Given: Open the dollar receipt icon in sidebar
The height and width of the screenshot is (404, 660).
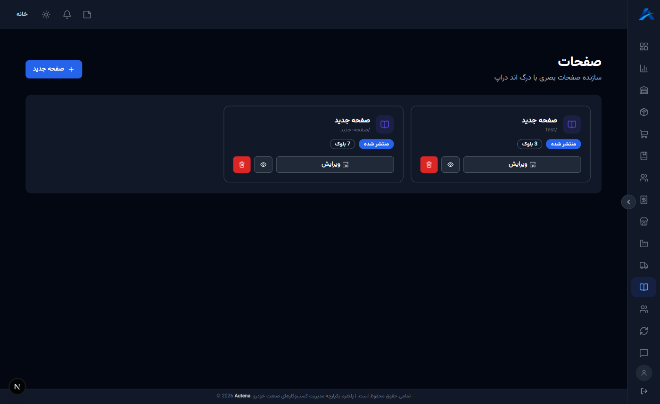Looking at the screenshot, I should click(643, 200).
